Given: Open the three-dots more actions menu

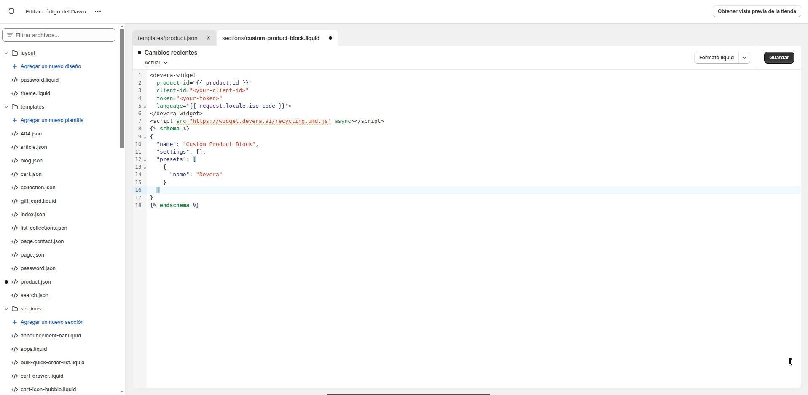Looking at the screenshot, I should coord(98,11).
